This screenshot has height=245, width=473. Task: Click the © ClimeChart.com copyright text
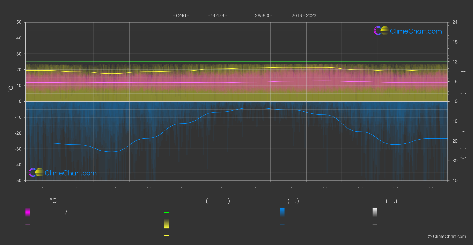tap(447, 237)
